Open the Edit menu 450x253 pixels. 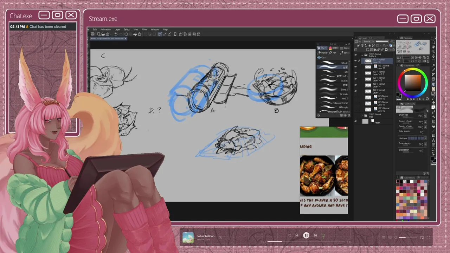95,30
